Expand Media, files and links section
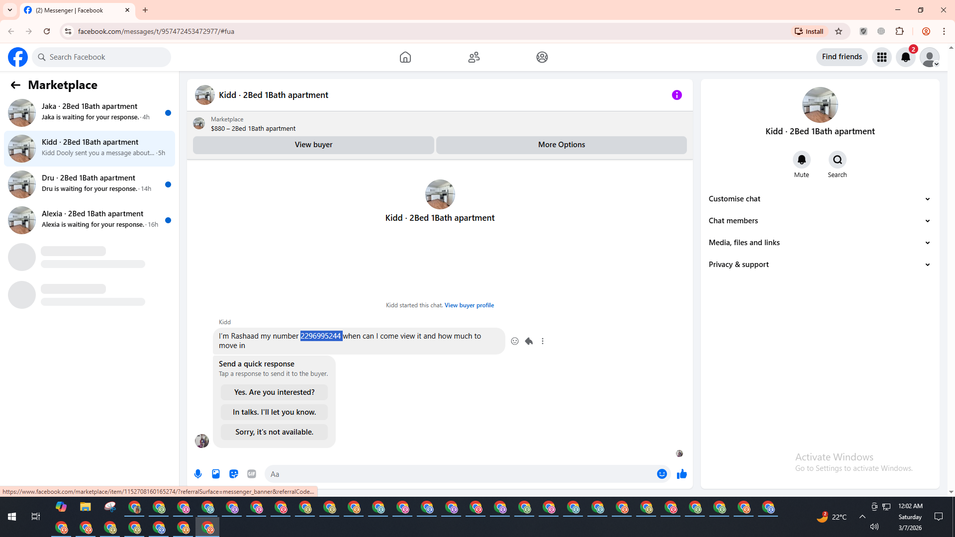955x537 pixels. point(819,243)
